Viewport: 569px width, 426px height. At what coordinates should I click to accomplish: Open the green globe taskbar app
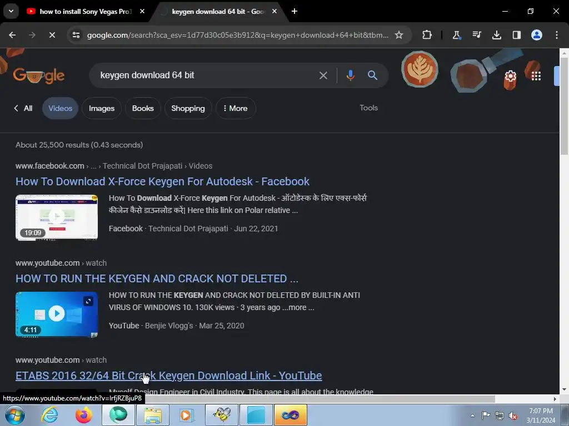(118, 415)
